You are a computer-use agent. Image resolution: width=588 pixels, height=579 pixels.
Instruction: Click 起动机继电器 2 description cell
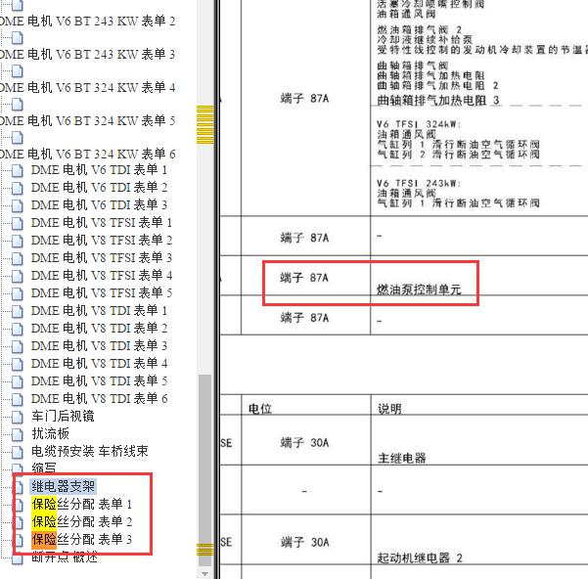tap(420, 557)
